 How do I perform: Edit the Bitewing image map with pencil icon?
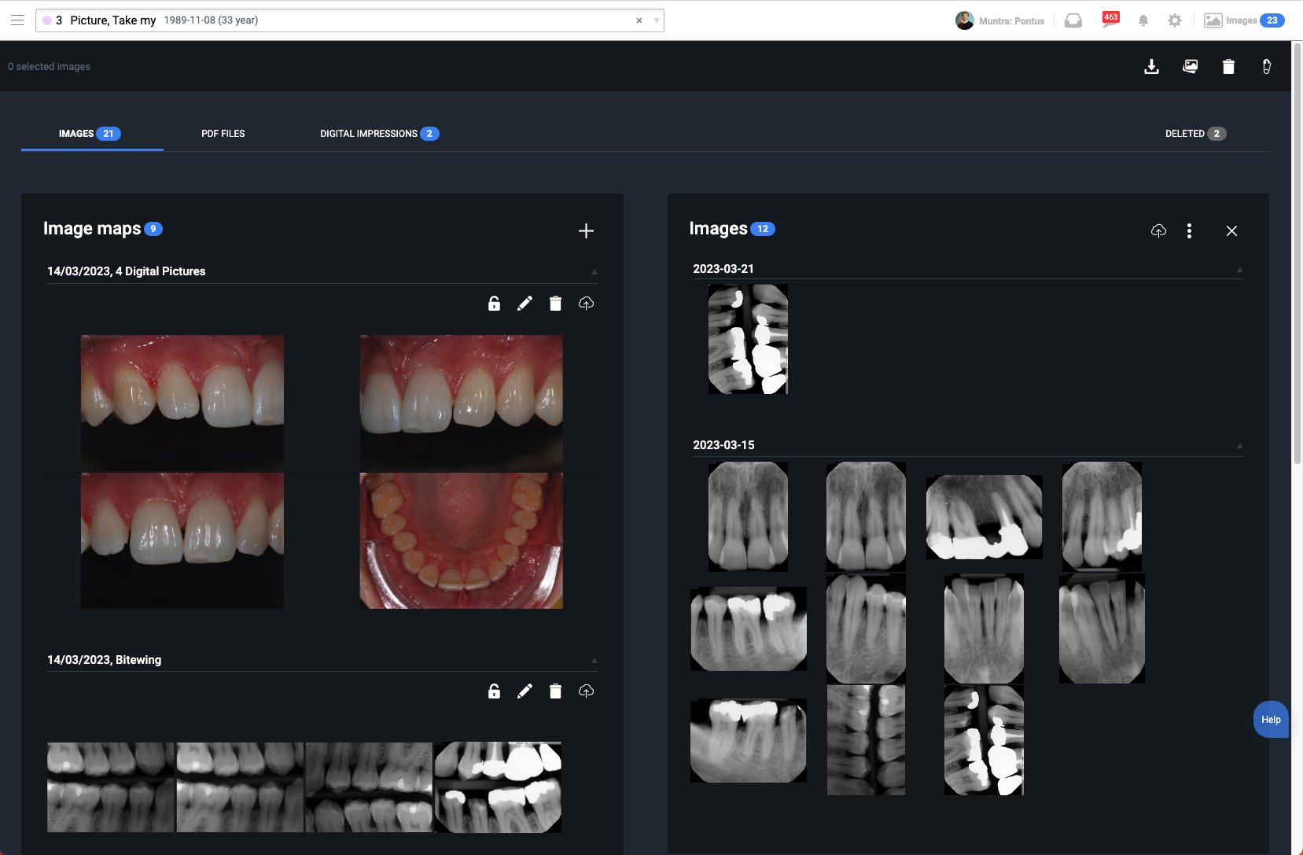click(525, 691)
